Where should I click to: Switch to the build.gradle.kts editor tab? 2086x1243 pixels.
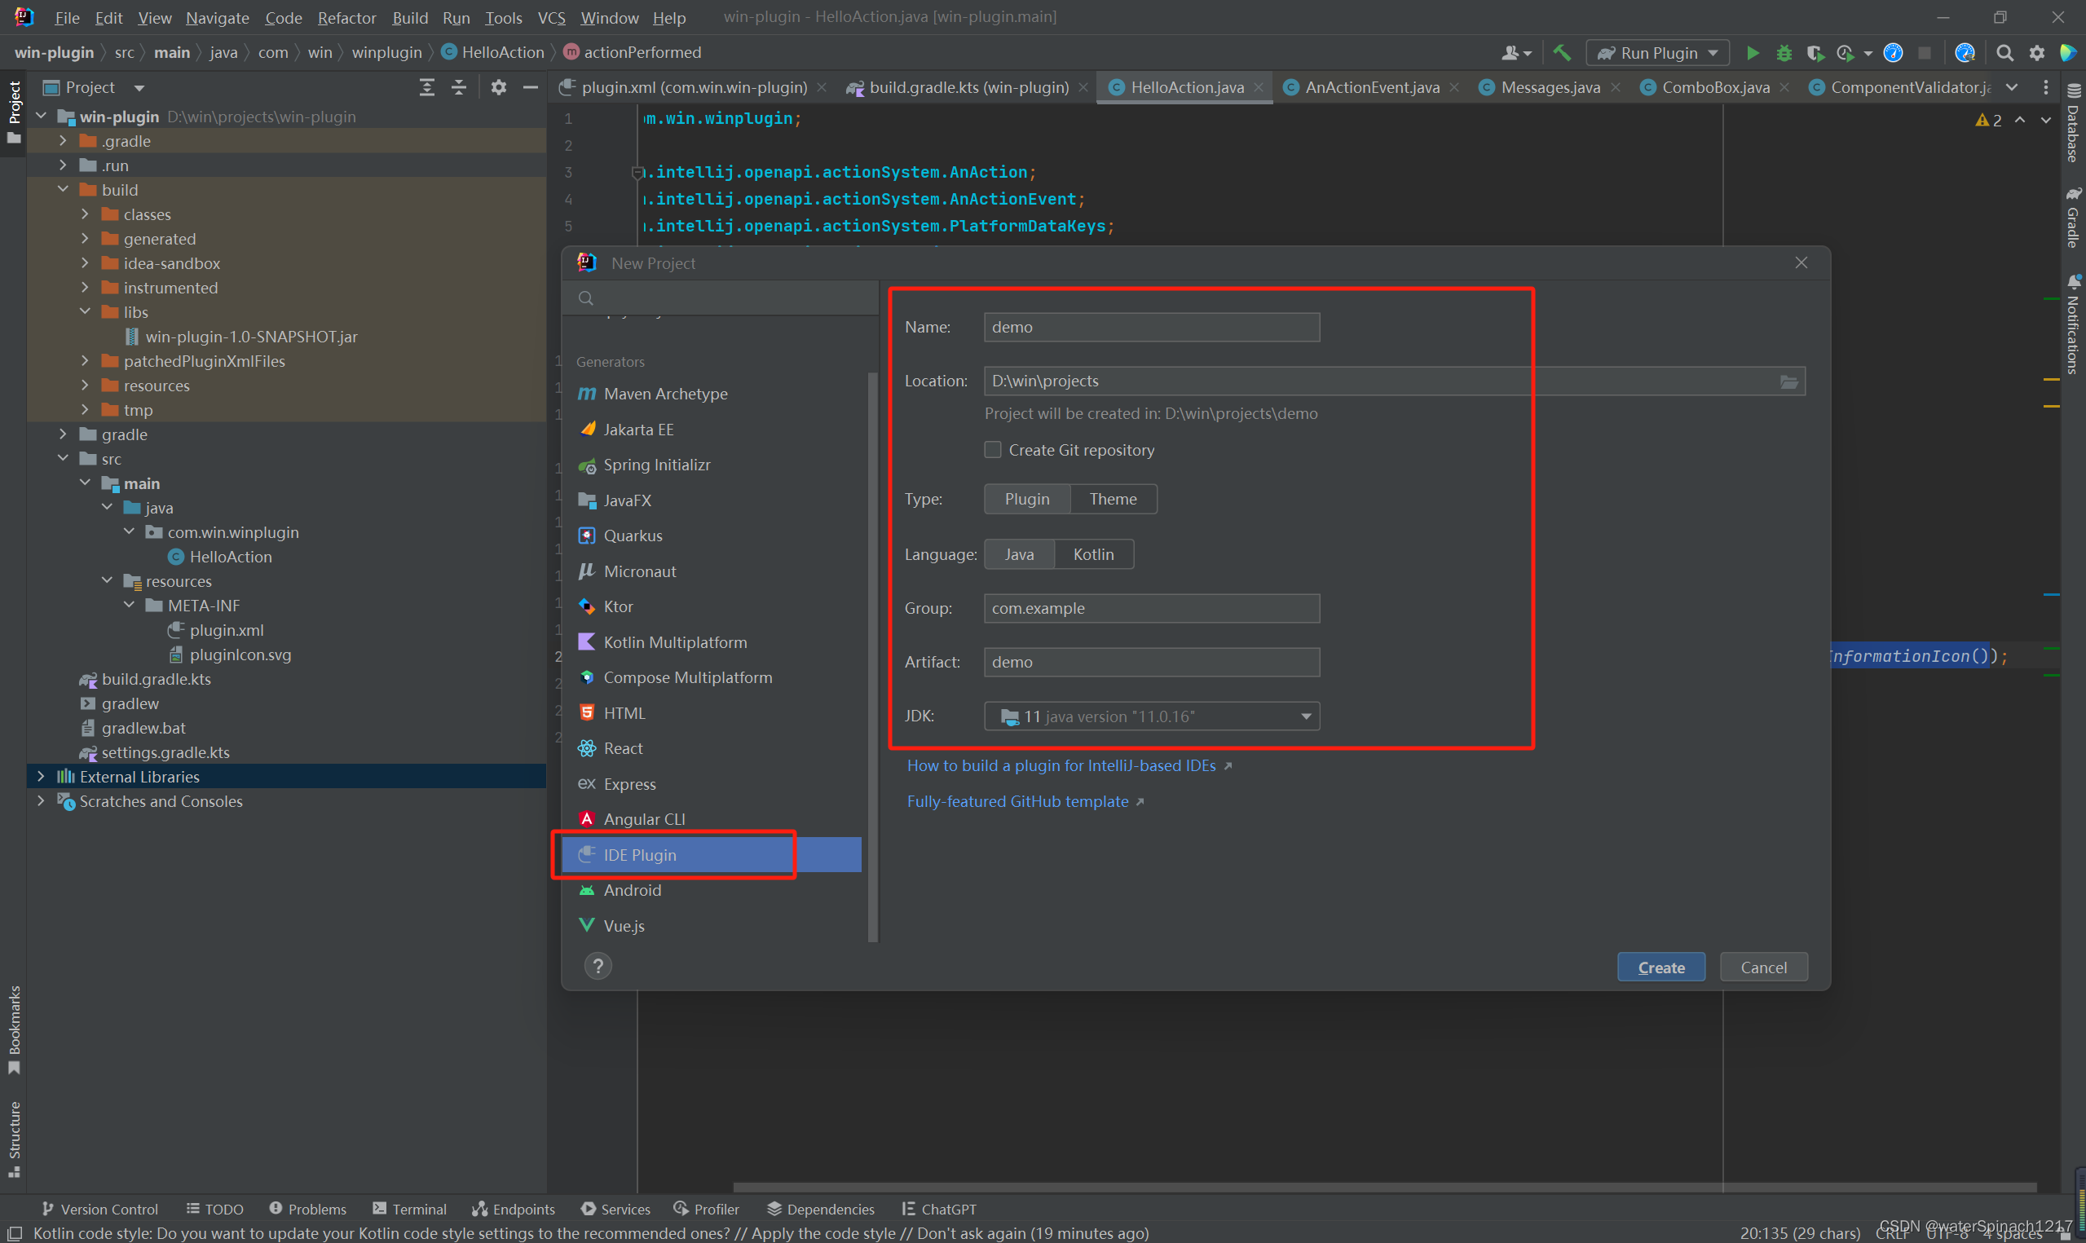point(968,87)
